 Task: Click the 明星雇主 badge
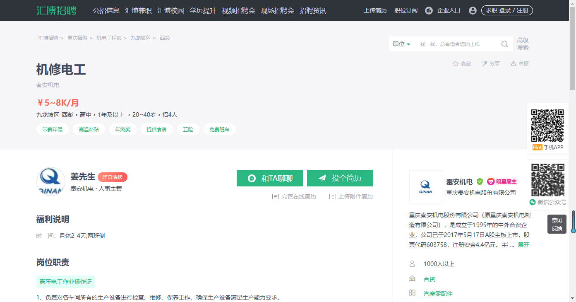point(502,181)
